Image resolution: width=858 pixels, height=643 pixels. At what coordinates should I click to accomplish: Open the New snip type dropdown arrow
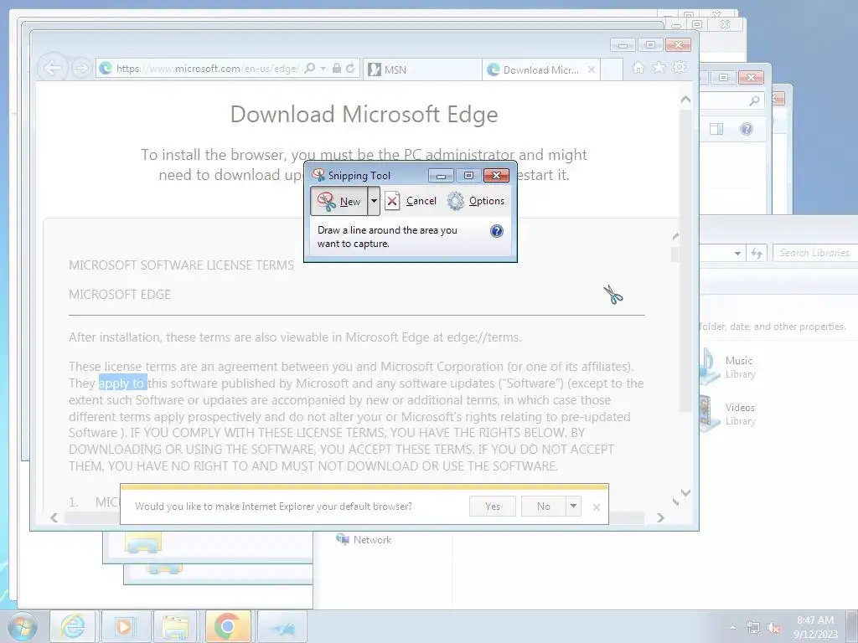click(374, 201)
